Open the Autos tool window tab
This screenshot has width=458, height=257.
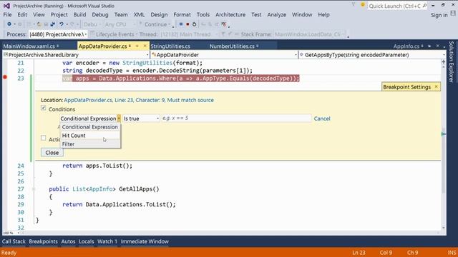click(69, 241)
